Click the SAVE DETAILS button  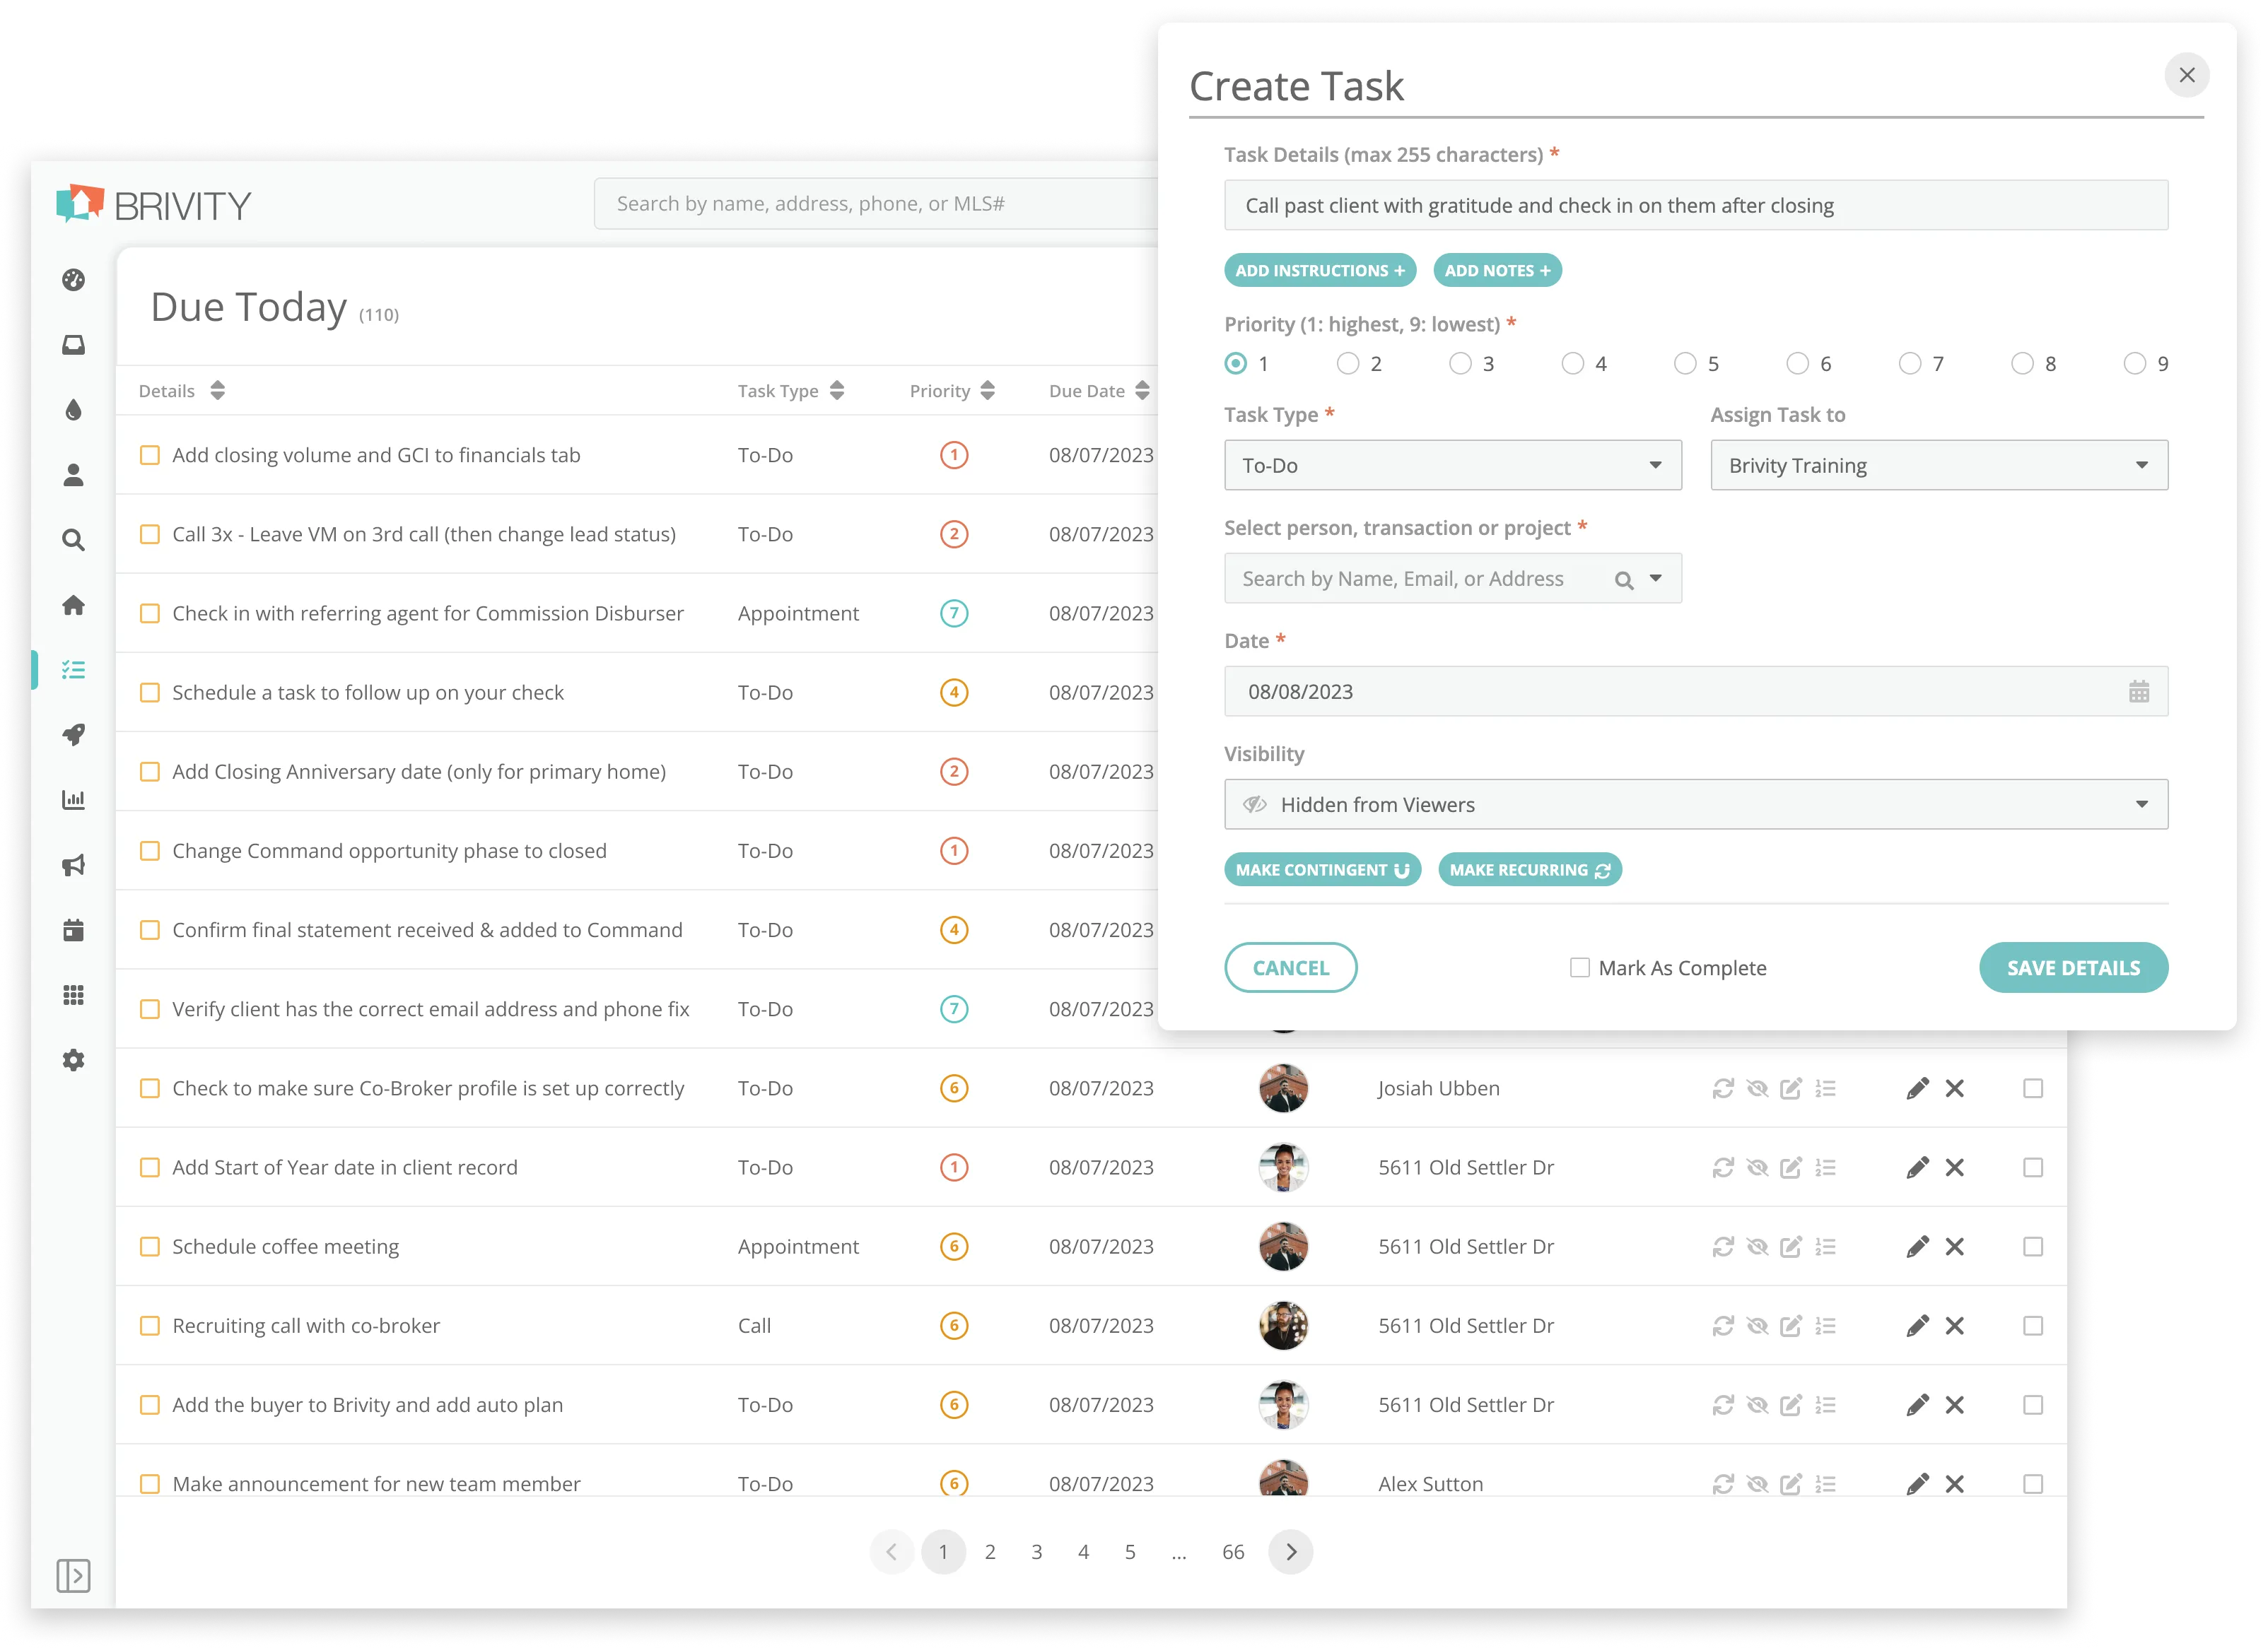pos(2073,967)
